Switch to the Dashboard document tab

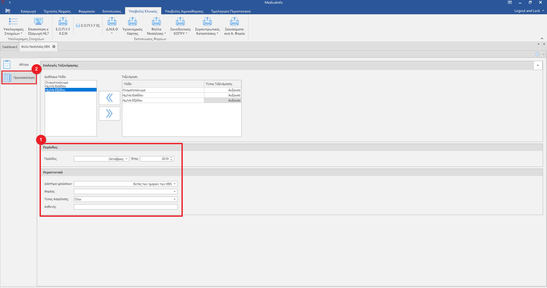pyautogui.click(x=10, y=47)
